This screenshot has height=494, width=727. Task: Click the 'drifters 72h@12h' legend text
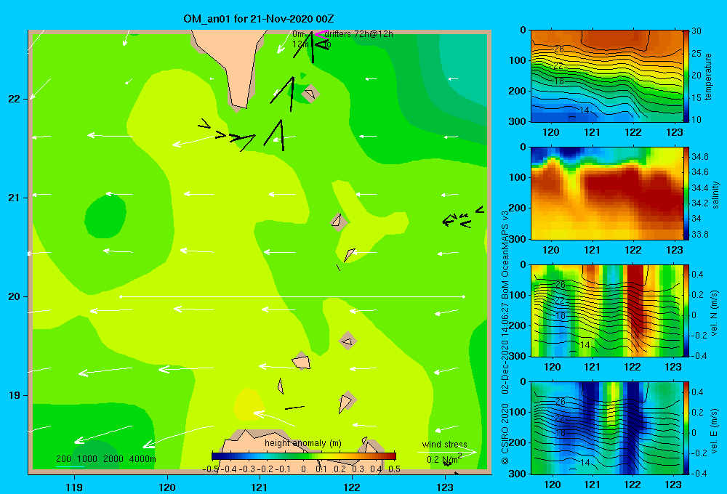point(358,34)
